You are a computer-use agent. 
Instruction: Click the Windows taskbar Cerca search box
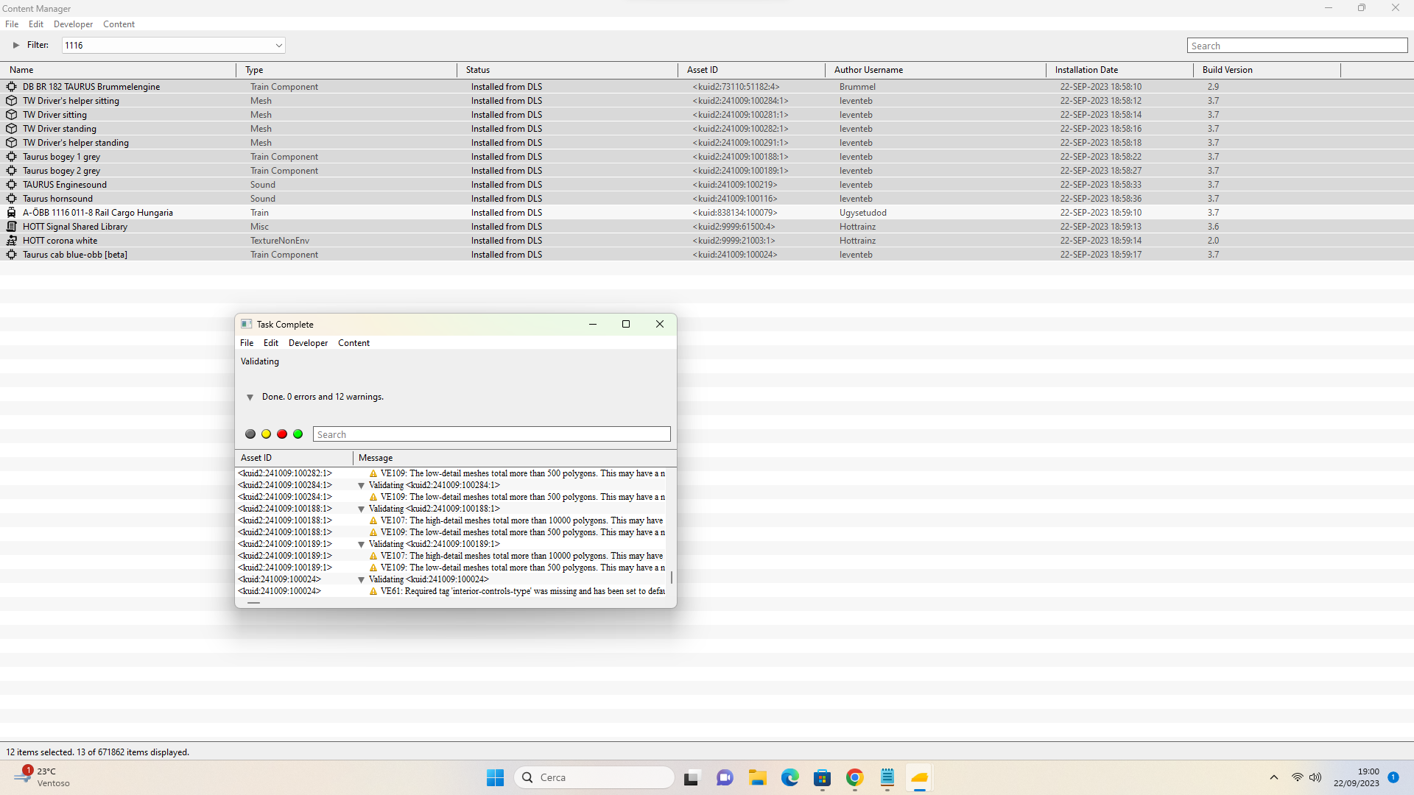tap(594, 777)
